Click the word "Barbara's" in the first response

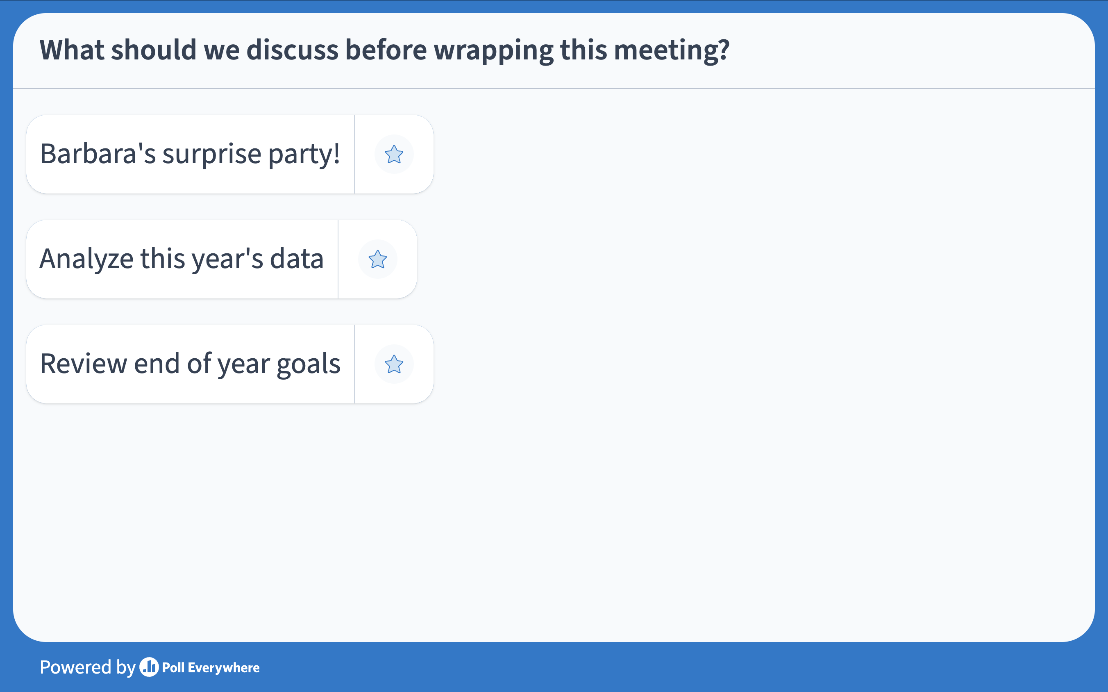click(x=98, y=154)
